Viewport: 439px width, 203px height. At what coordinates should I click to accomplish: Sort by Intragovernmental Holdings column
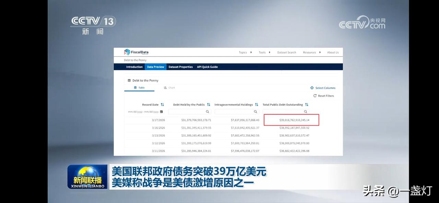pos(257,105)
